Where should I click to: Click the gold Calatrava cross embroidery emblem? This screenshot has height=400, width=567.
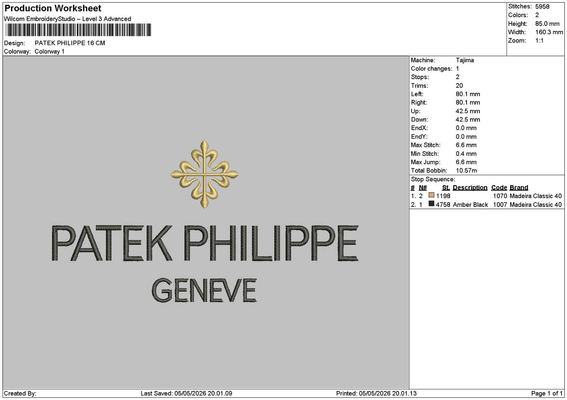[204, 174]
